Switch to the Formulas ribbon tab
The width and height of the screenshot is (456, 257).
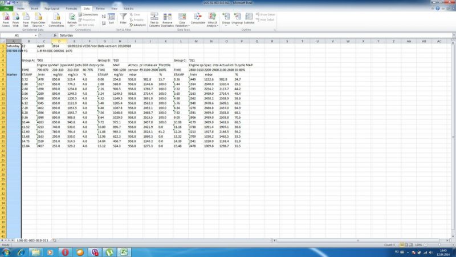coord(71,9)
